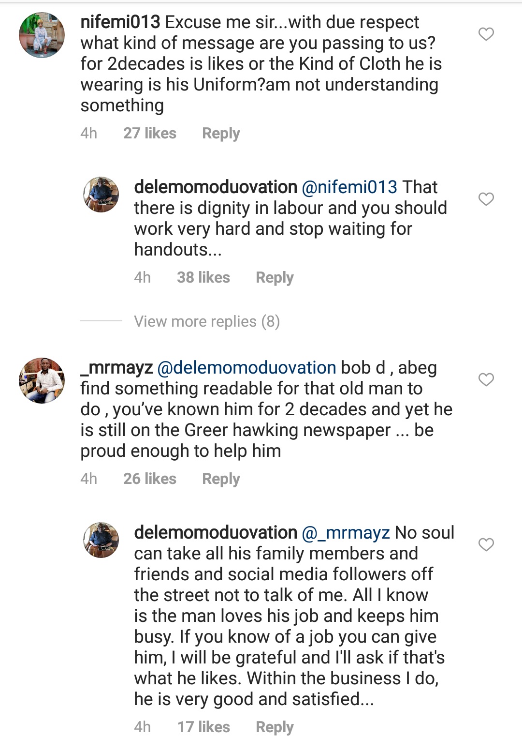This screenshot has width=522, height=753.
Task: Reply to delemomoduovation's 17-likes comment
Action: tap(275, 727)
